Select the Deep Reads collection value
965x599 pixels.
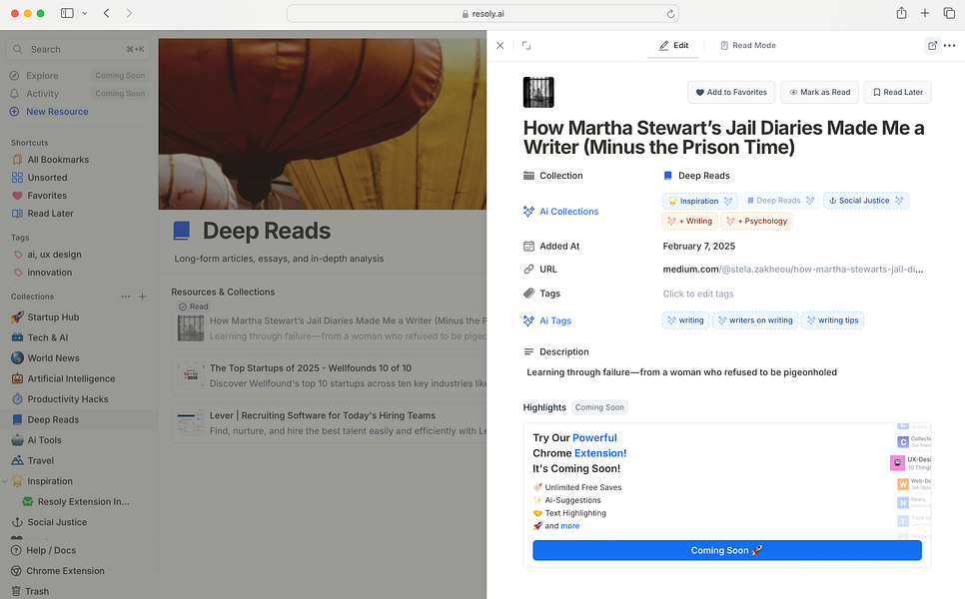pos(696,176)
